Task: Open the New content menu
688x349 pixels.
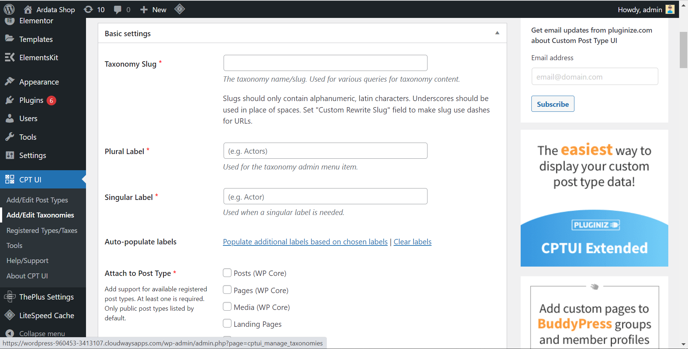Action: click(153, 9)
